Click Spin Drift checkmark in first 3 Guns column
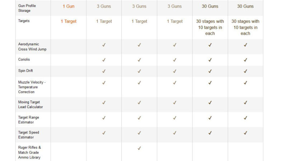 [104, 71]
